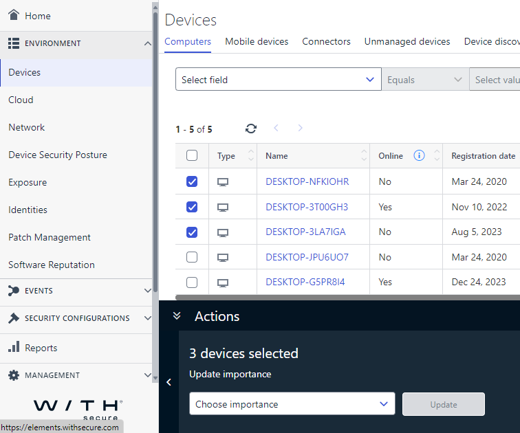Switch to the Mobile devices tab
This screenshot has height=433, width=520.
257,41
